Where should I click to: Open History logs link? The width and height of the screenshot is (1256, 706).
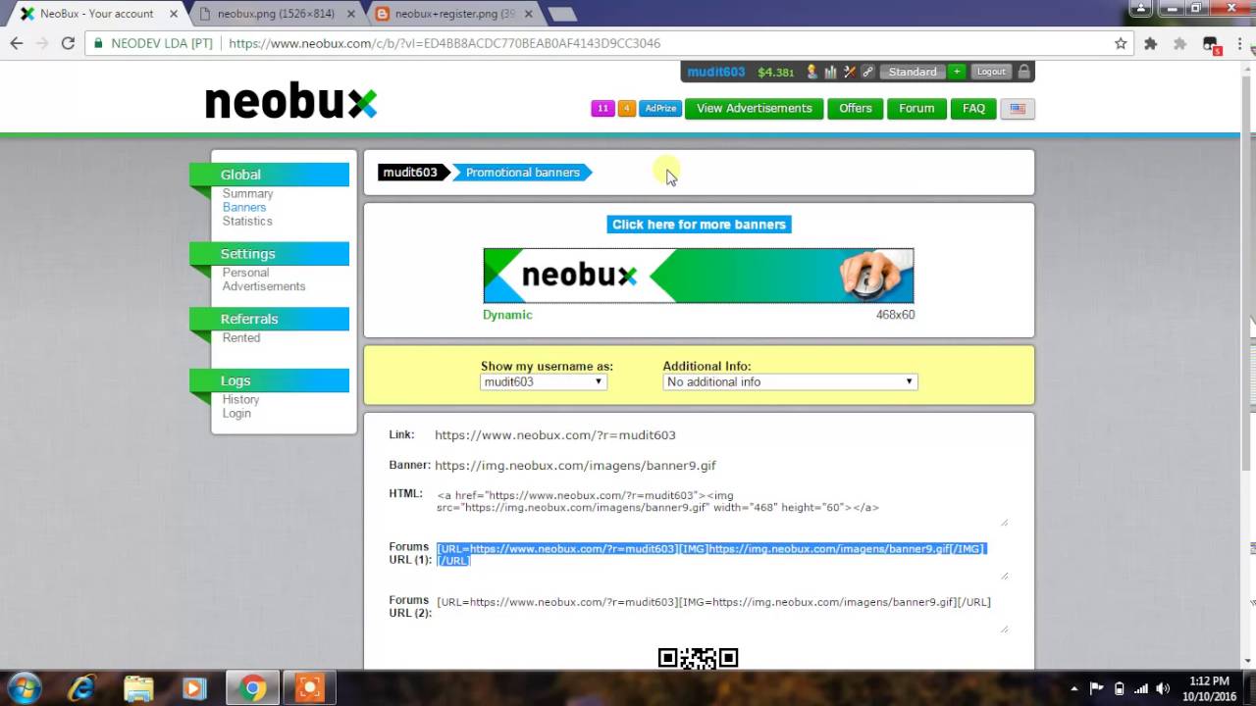tap(240, 399)
